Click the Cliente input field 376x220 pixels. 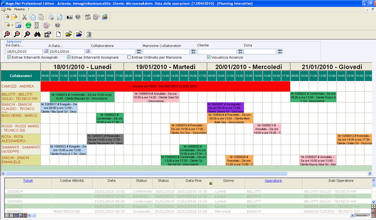[x=217, y=52]
